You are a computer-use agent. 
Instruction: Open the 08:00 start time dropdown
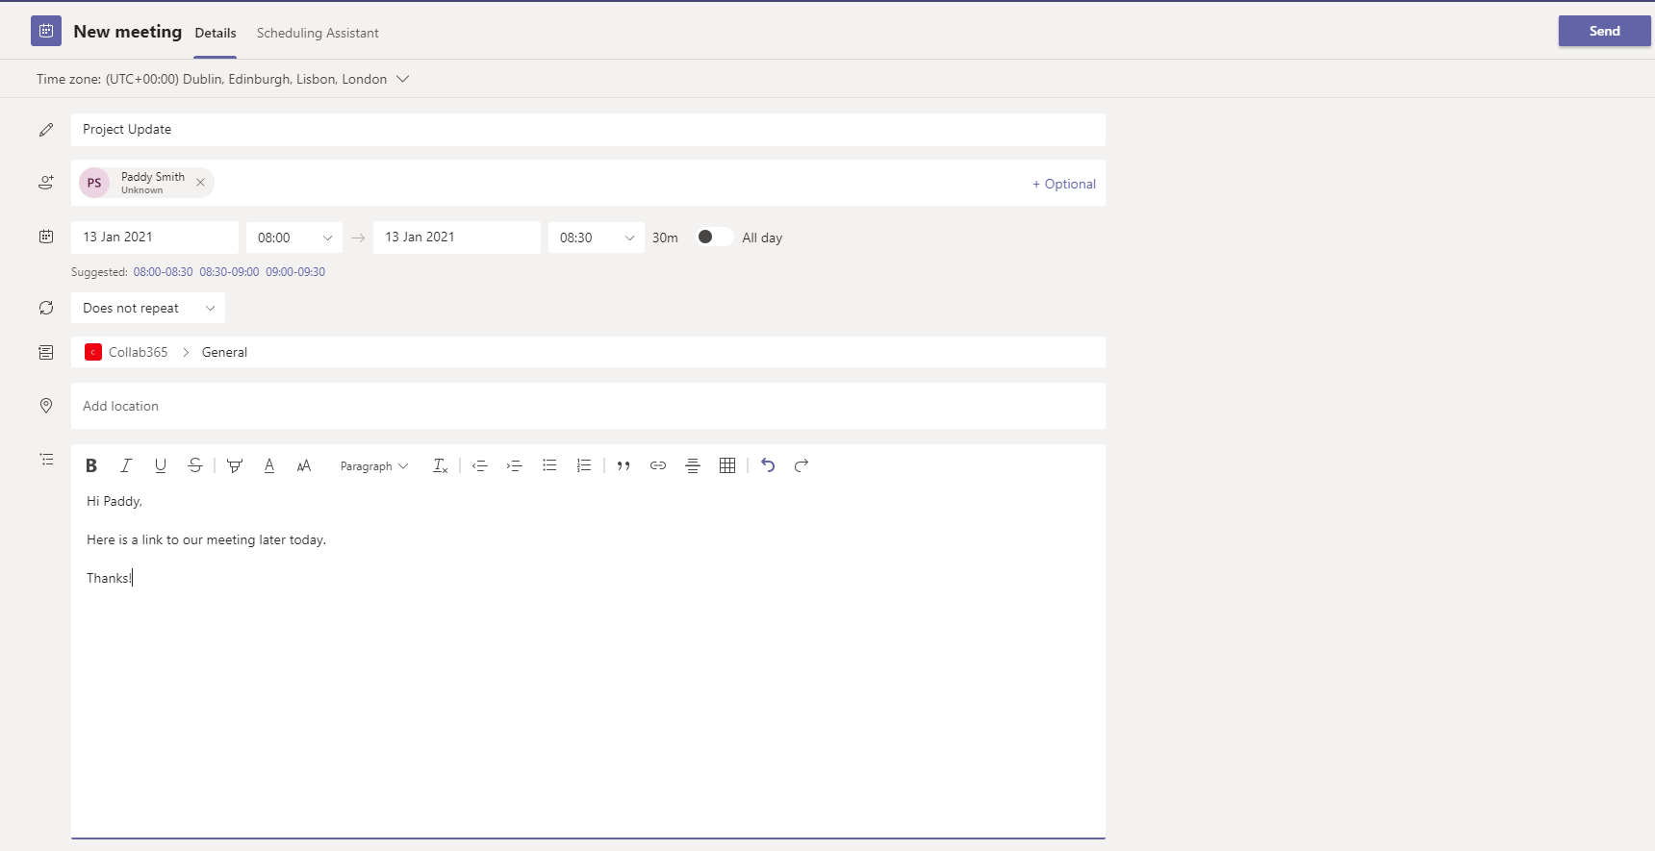[x=294, y=238]
